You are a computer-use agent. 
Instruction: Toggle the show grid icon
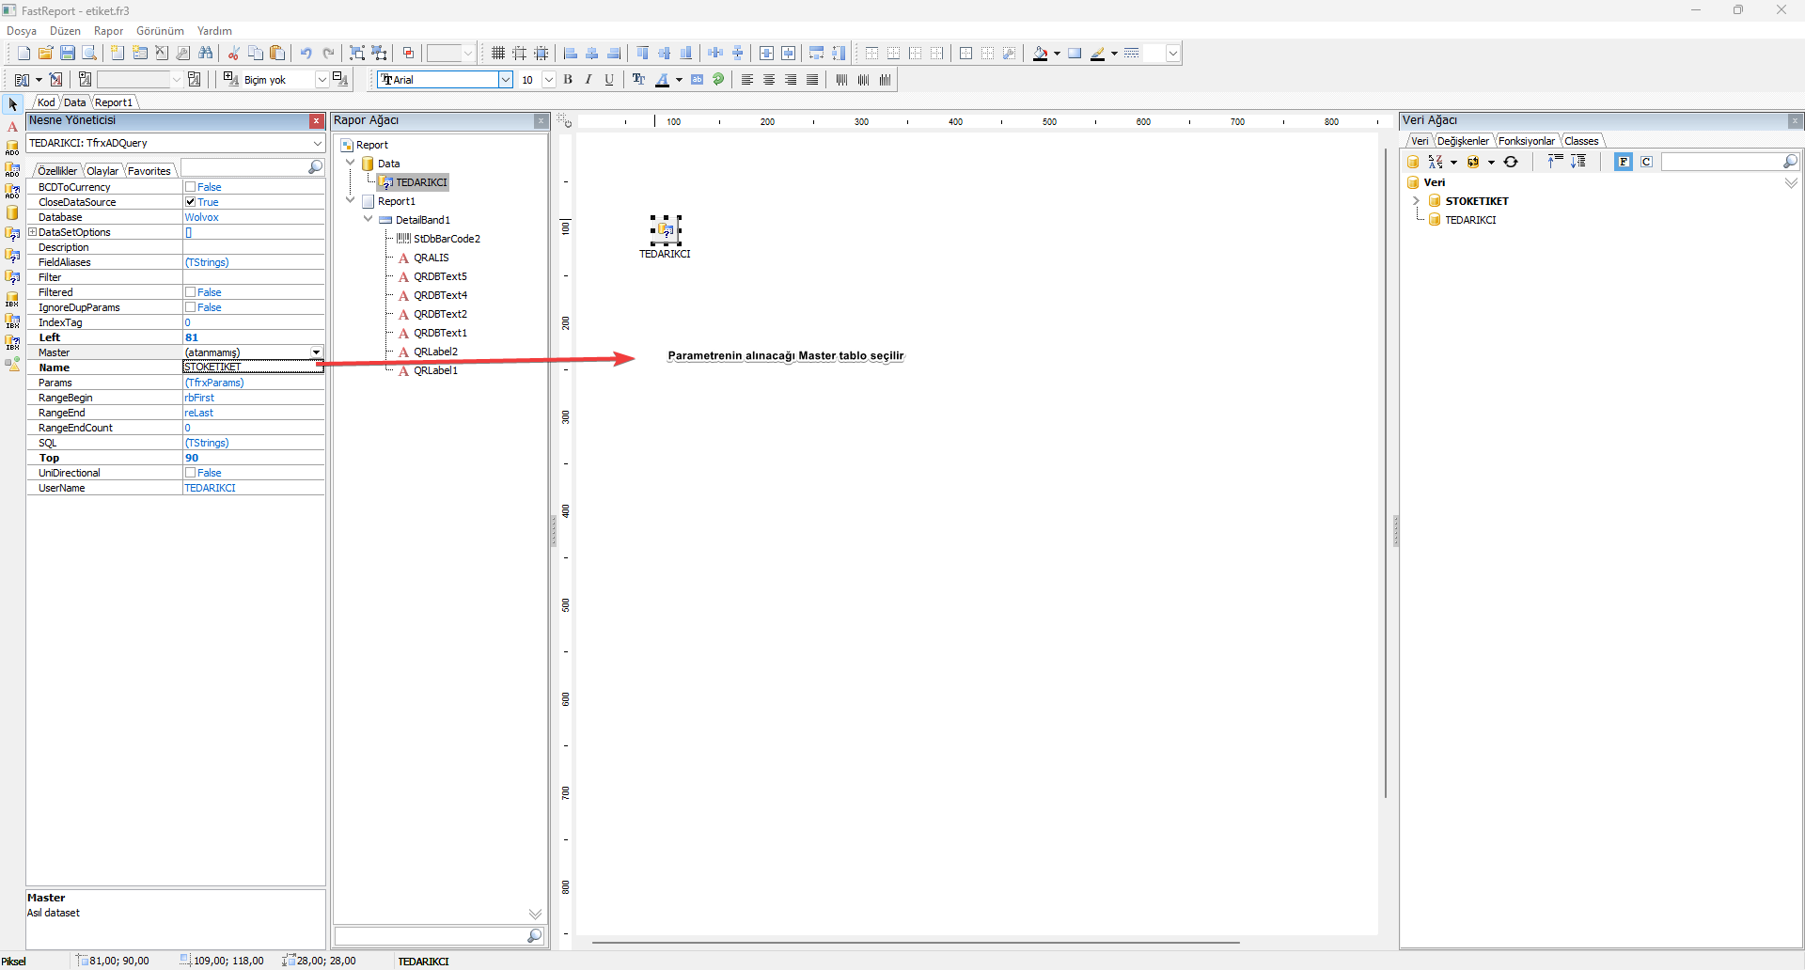point(498,54)
